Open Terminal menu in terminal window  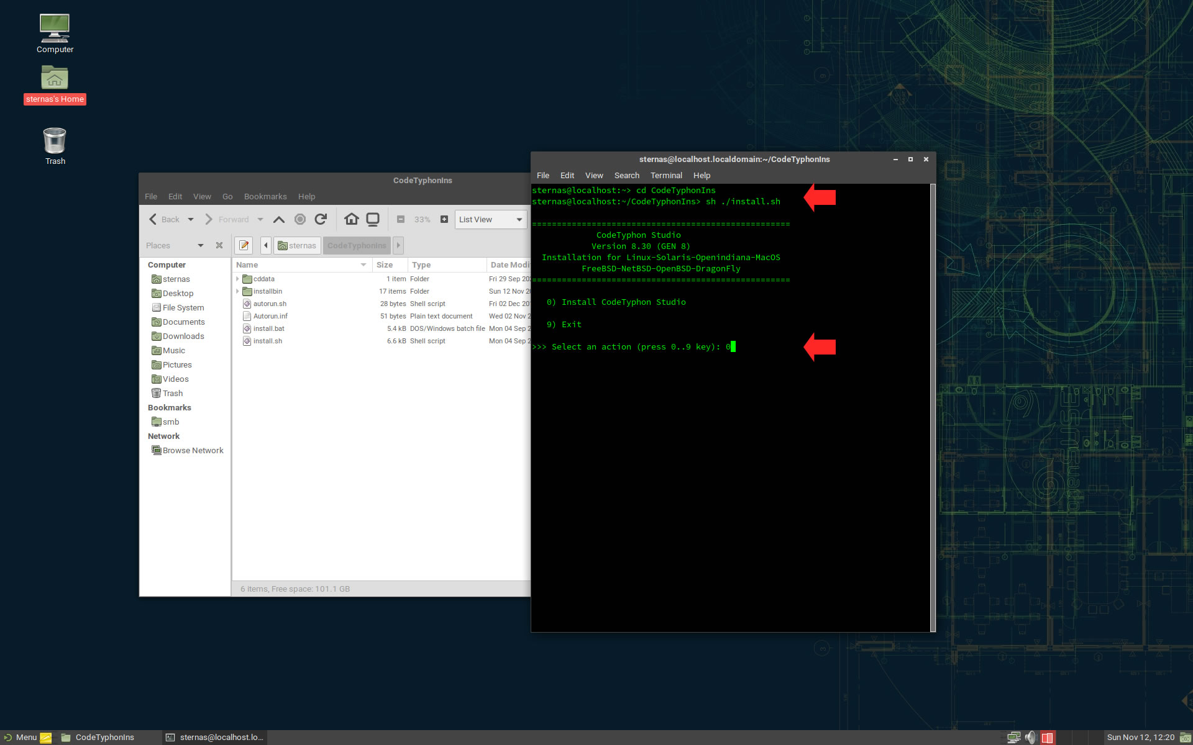pyautogui.click(x=666, y=176)
